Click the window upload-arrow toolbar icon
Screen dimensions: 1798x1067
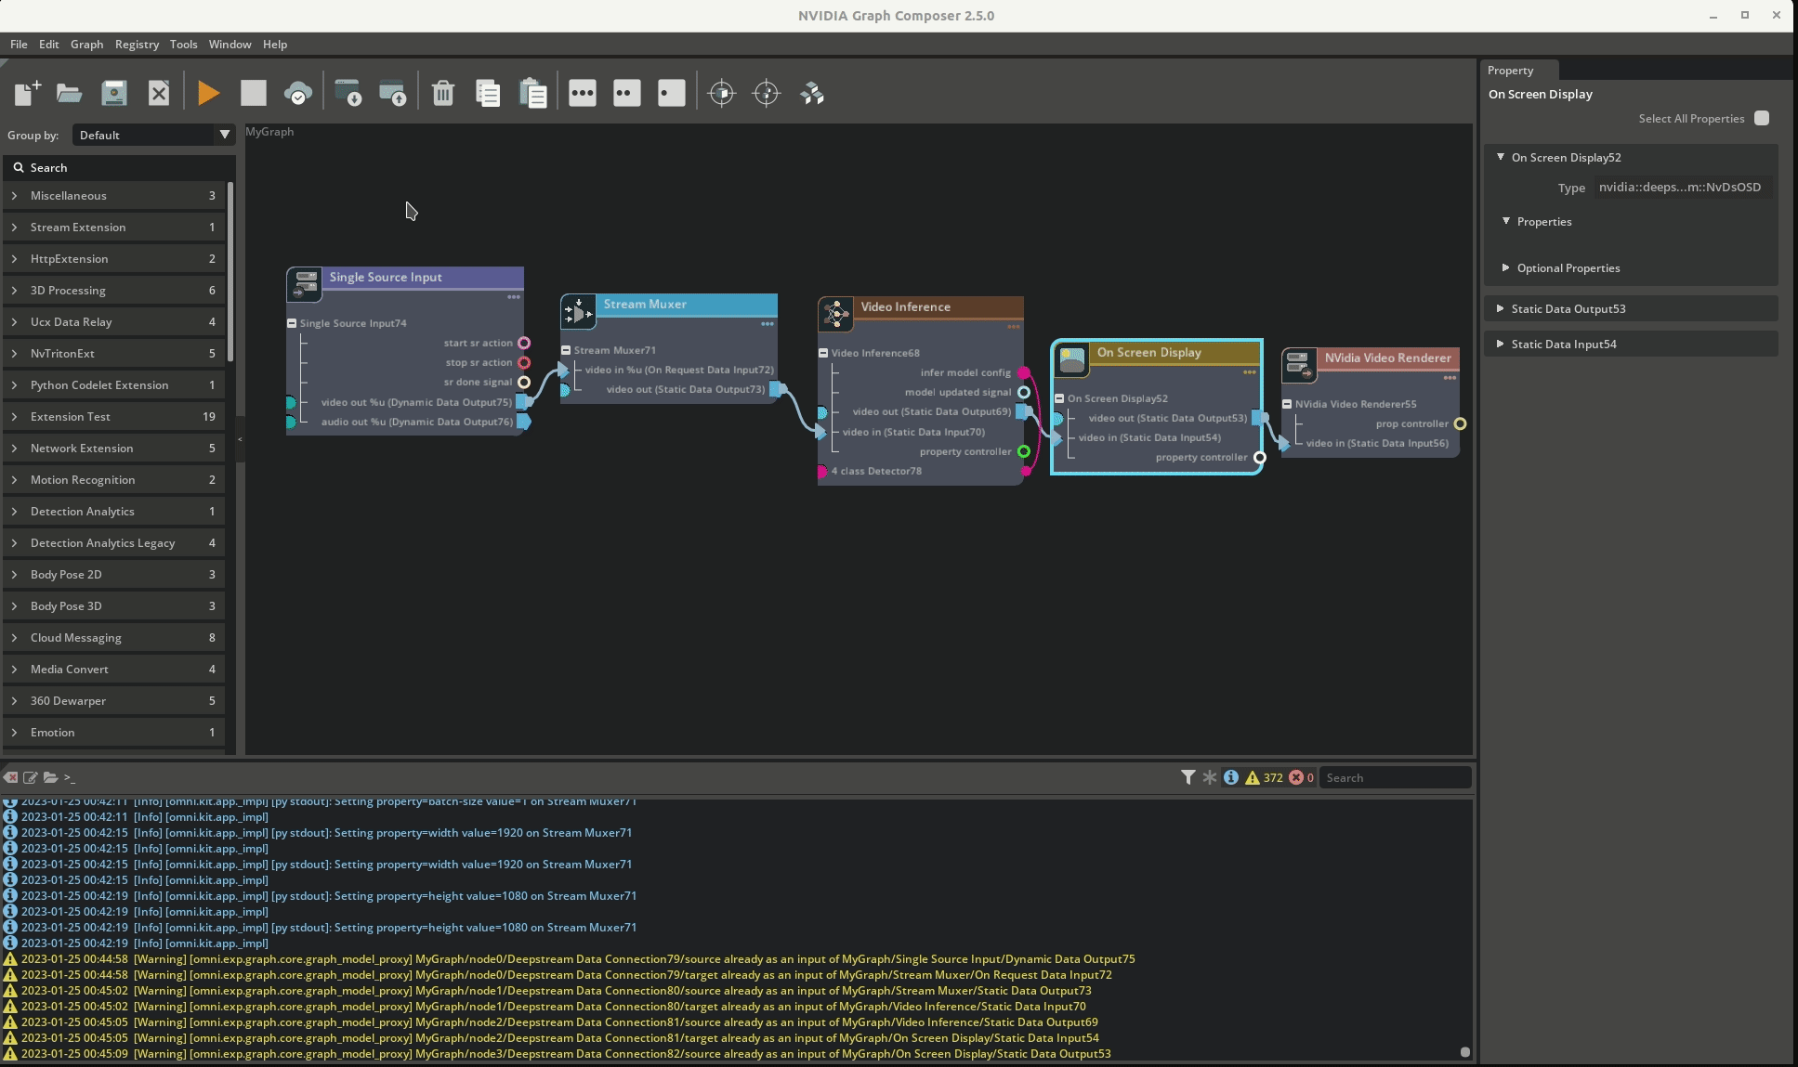(393, 93)
